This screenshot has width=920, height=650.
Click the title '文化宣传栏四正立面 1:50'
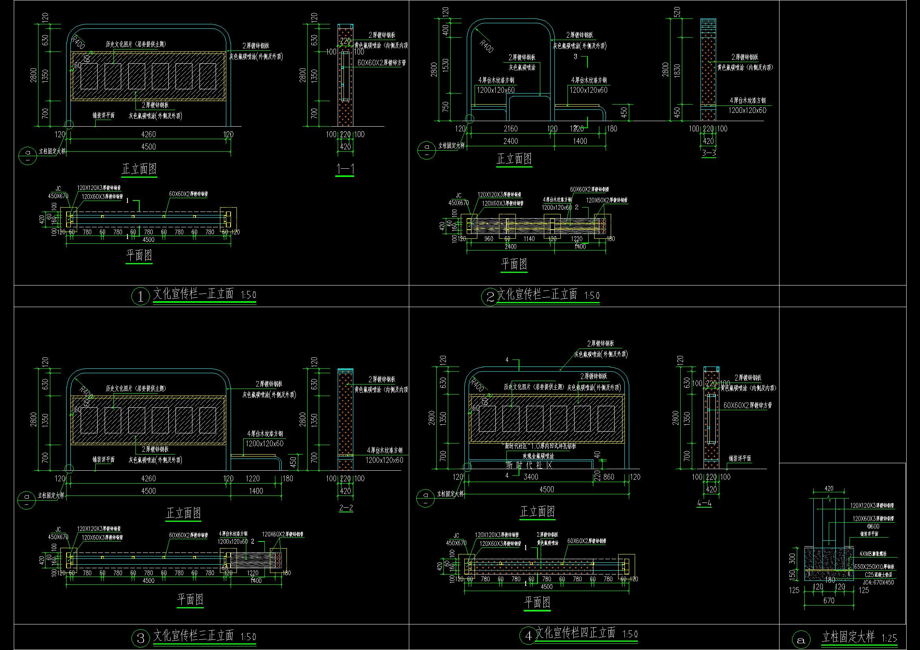587,633
